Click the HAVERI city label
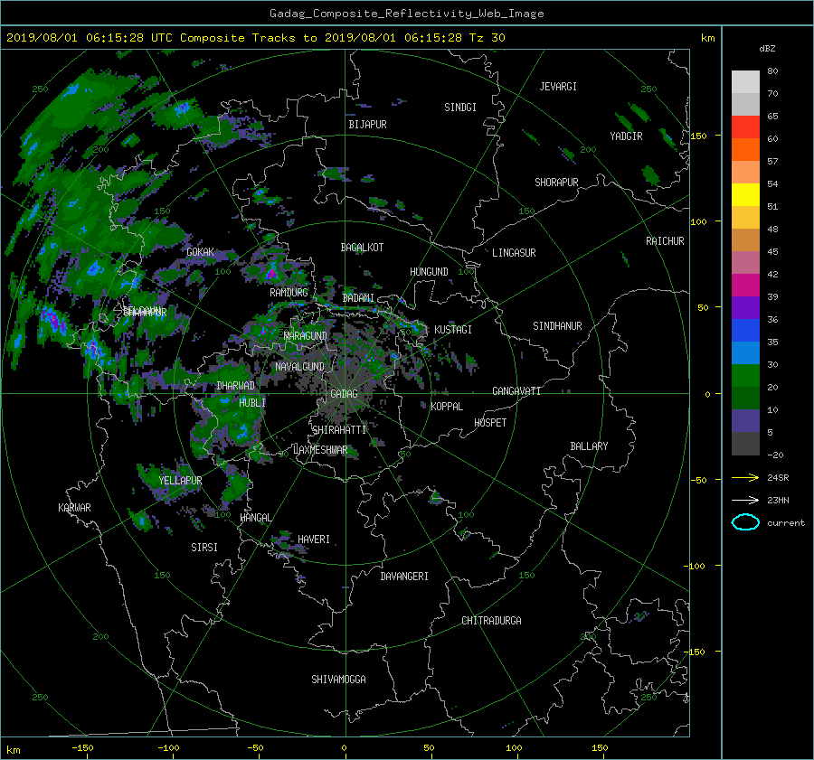The width and height of the screenshot is (814, 760). tap(314, 540)
